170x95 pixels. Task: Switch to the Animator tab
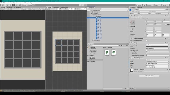tap(56, 7)
